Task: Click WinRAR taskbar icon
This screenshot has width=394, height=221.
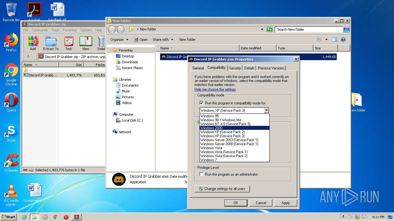Action: [77, 217]
